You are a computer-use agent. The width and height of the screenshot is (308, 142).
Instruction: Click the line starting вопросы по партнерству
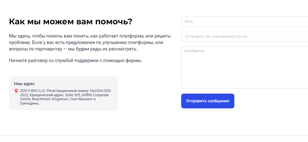[73, 49]
